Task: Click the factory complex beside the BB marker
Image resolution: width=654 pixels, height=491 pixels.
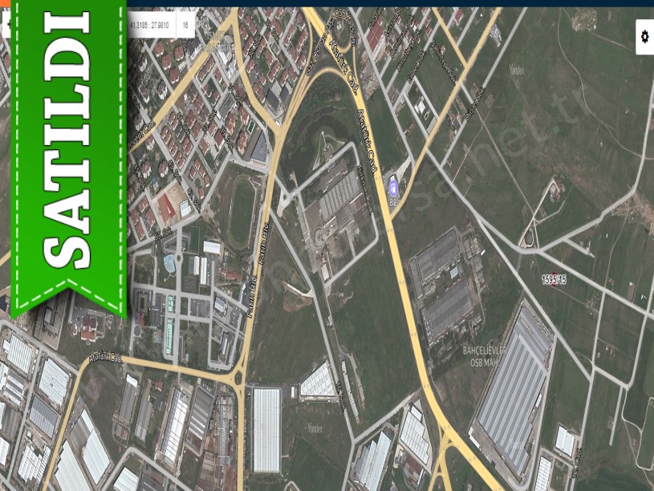Action: pos(336,202)
